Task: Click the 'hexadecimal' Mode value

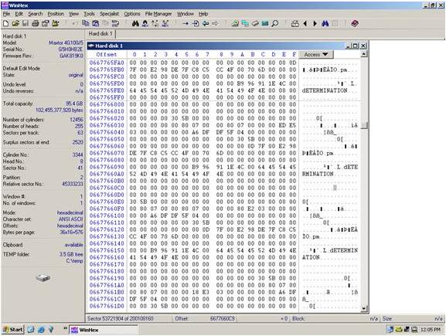Action: 70,212
